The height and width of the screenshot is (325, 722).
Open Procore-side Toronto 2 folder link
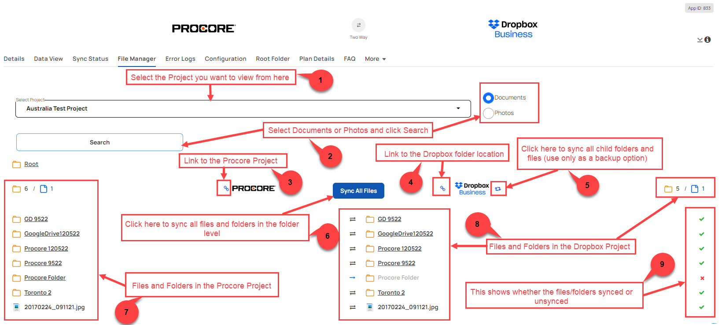point(38,293)
